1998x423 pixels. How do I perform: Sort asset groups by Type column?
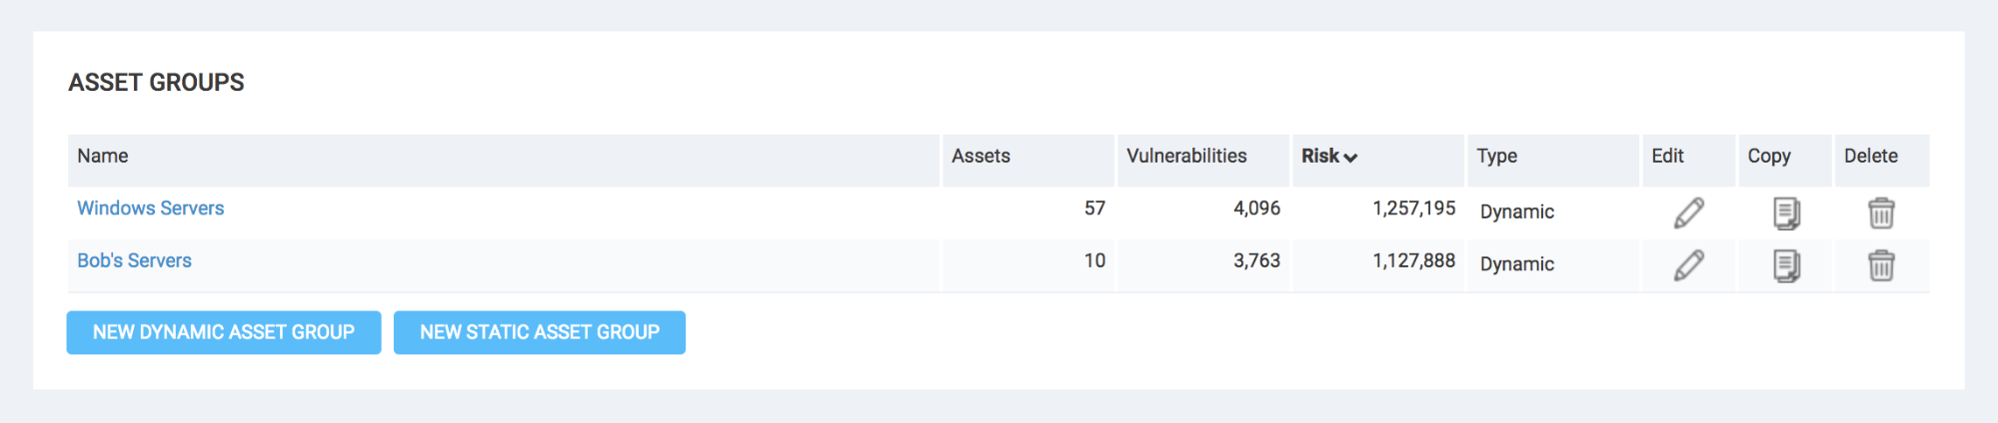[1497, 157]
